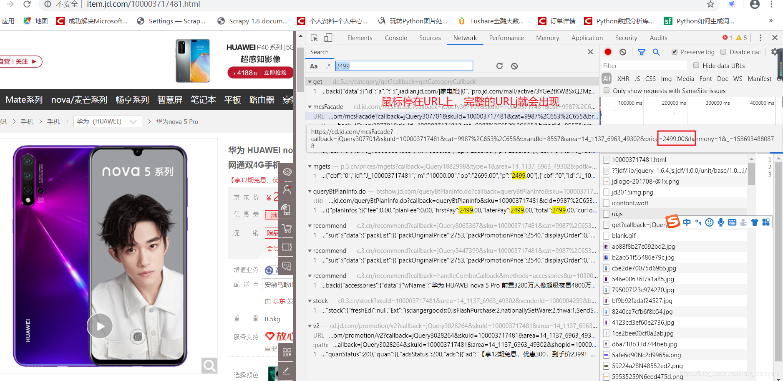This screenshot has width=783, height=381.
Task: Collapse the v2 search result group
Action: [310, 325]
